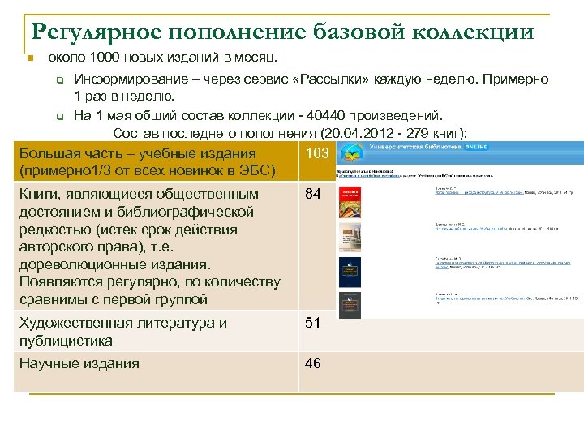Click the text 'дореволюционные издания.'

point(115,264)
